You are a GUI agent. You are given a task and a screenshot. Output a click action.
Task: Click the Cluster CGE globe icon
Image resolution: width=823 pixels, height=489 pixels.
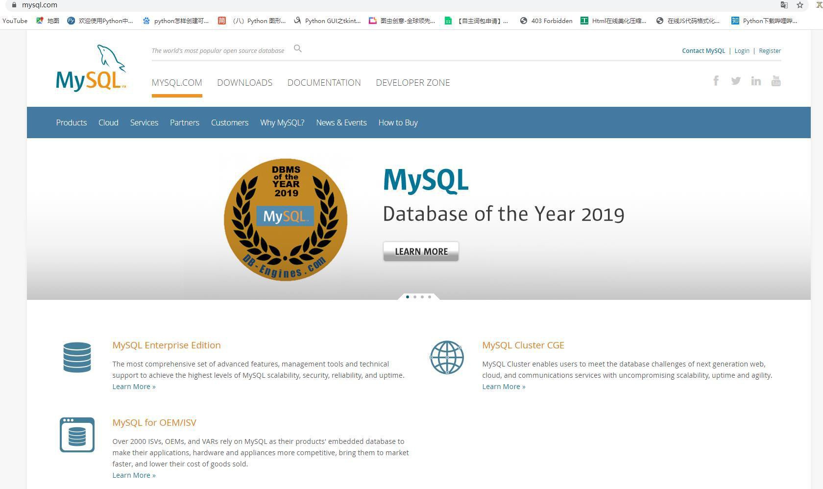pos(447,357)
